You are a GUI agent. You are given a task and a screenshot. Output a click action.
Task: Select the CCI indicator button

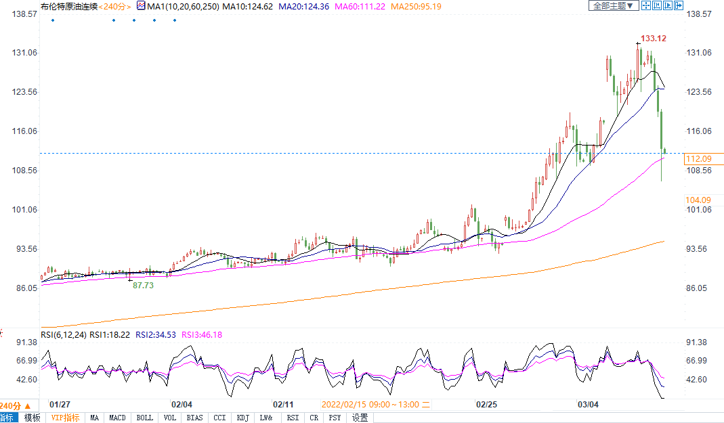[x=219, y=418]
